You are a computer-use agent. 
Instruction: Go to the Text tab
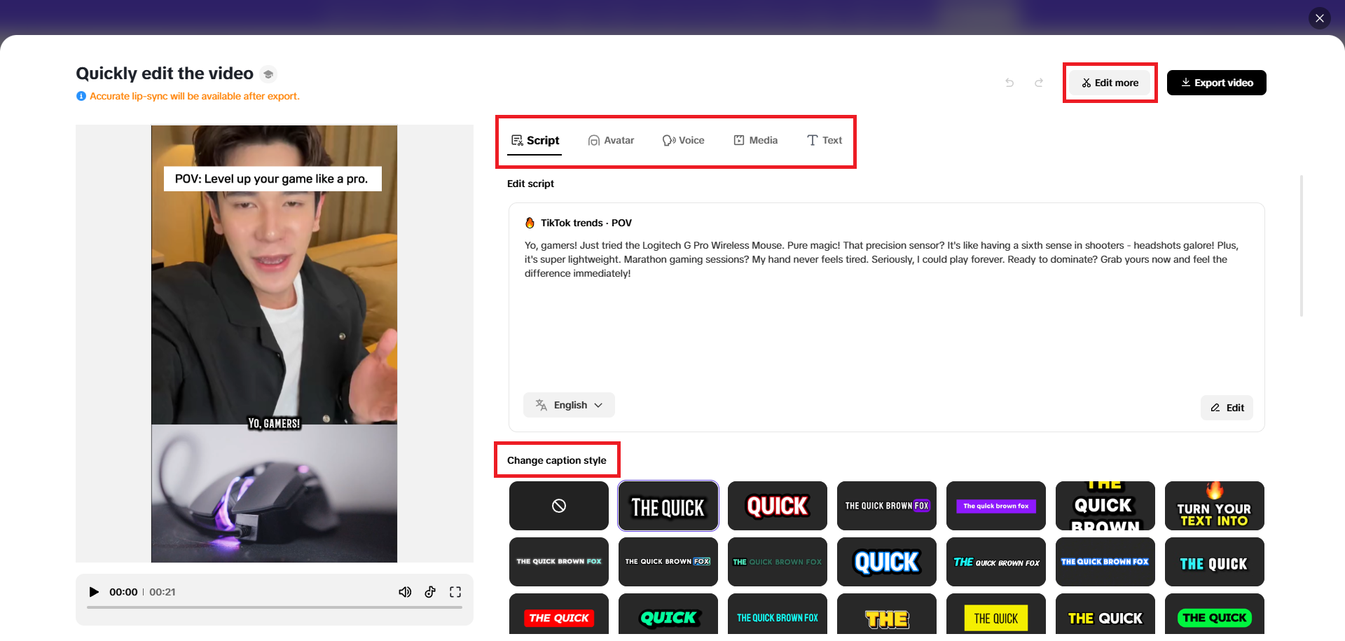(x=825, y=140)
